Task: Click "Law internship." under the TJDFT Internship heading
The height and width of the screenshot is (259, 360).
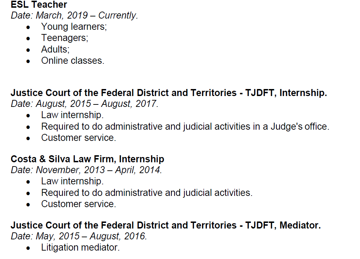Action: pyautogui.click(x=72, y=115)
